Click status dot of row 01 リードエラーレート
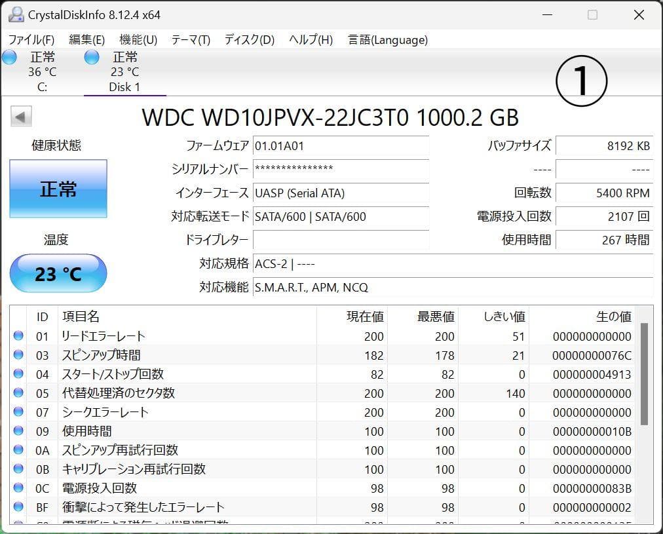Viewport: 663px width, 534px height. click(18, 335)
